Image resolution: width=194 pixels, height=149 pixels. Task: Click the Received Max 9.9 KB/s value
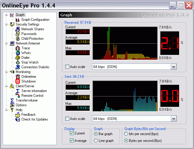pyautogui.click(x=78, y=53)
